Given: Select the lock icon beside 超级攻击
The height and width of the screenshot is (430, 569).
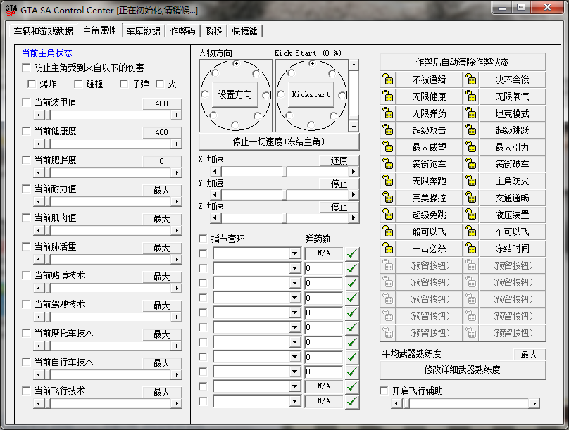Looking at the screenshot, I should coord(388,130).
